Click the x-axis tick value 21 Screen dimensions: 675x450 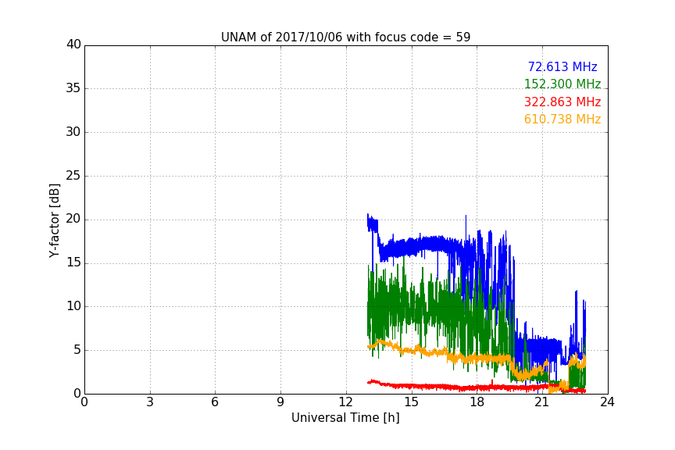tap(542, 402)
